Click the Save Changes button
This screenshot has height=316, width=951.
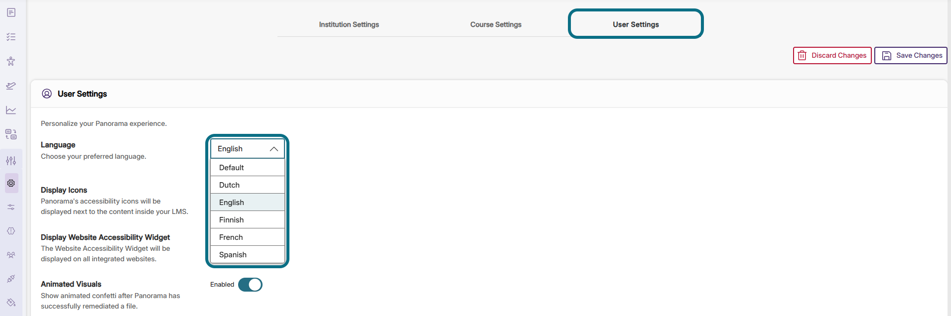911,55
